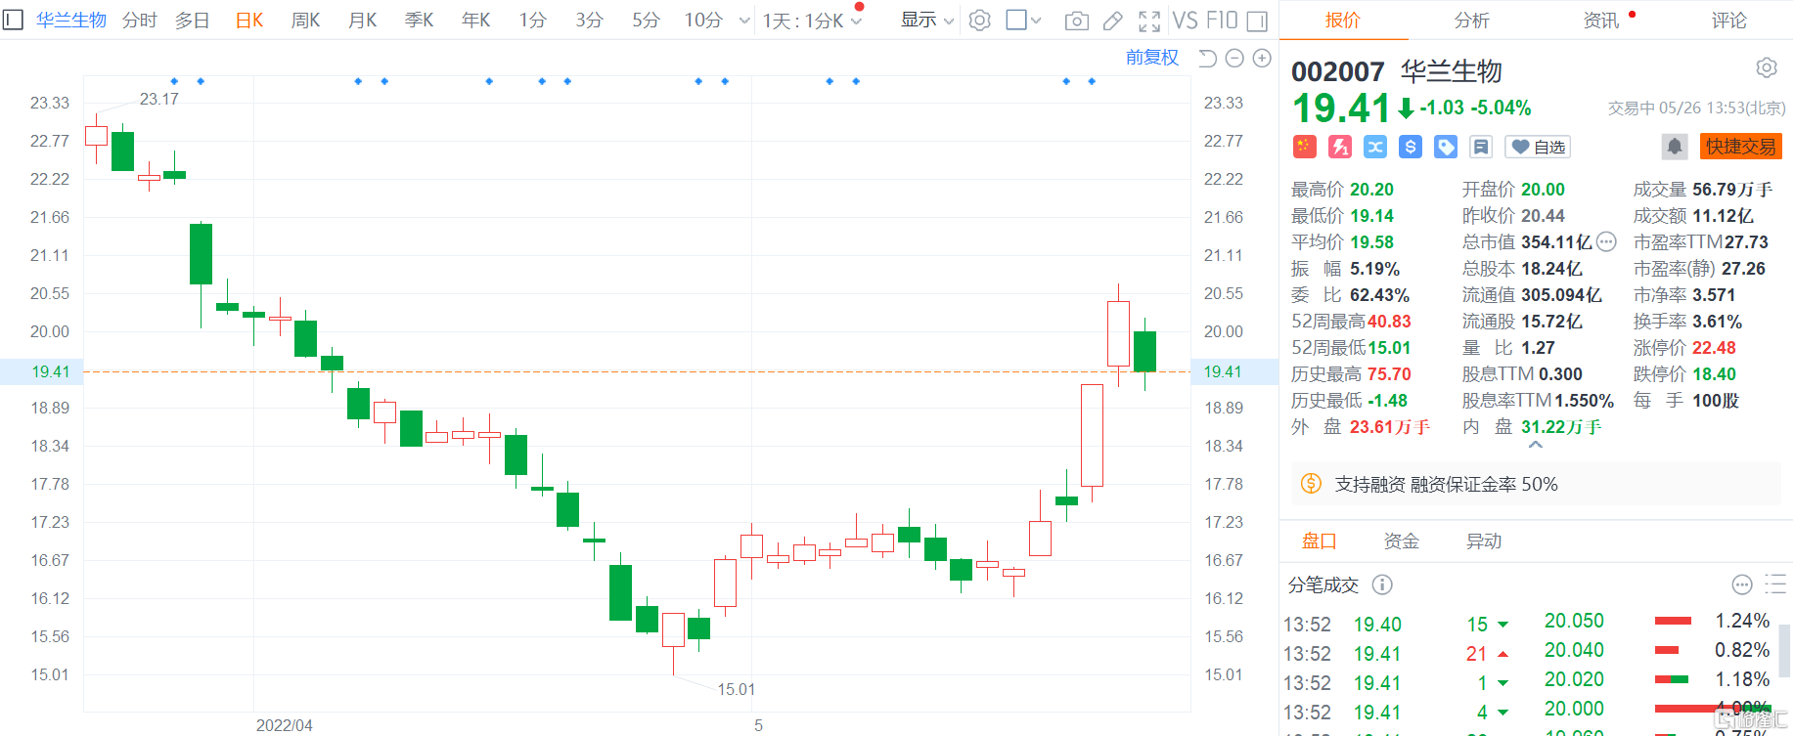This screenshot has width=1794, height=736.
Task: Select the pencil drawing tool
Action: click(1113, 21)
